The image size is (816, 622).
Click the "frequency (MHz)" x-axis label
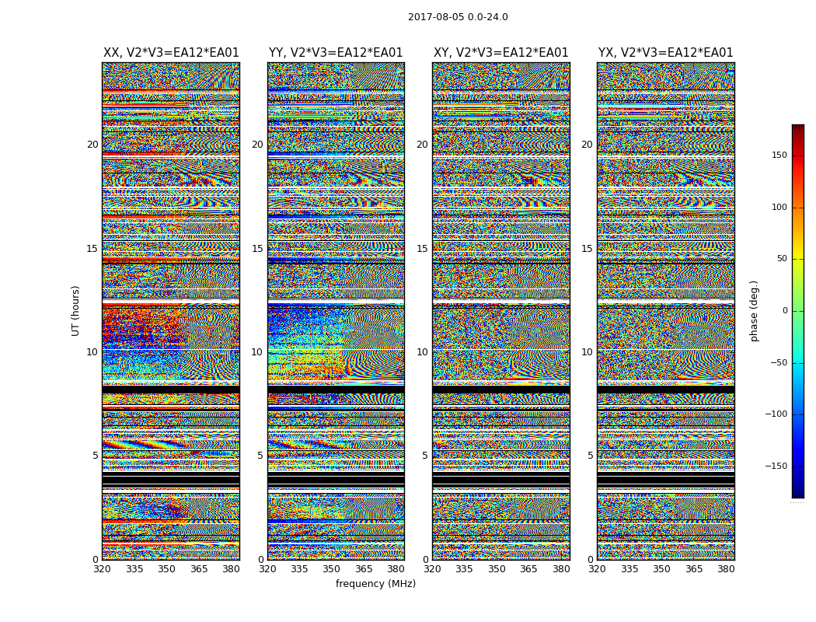coord(375,584)
